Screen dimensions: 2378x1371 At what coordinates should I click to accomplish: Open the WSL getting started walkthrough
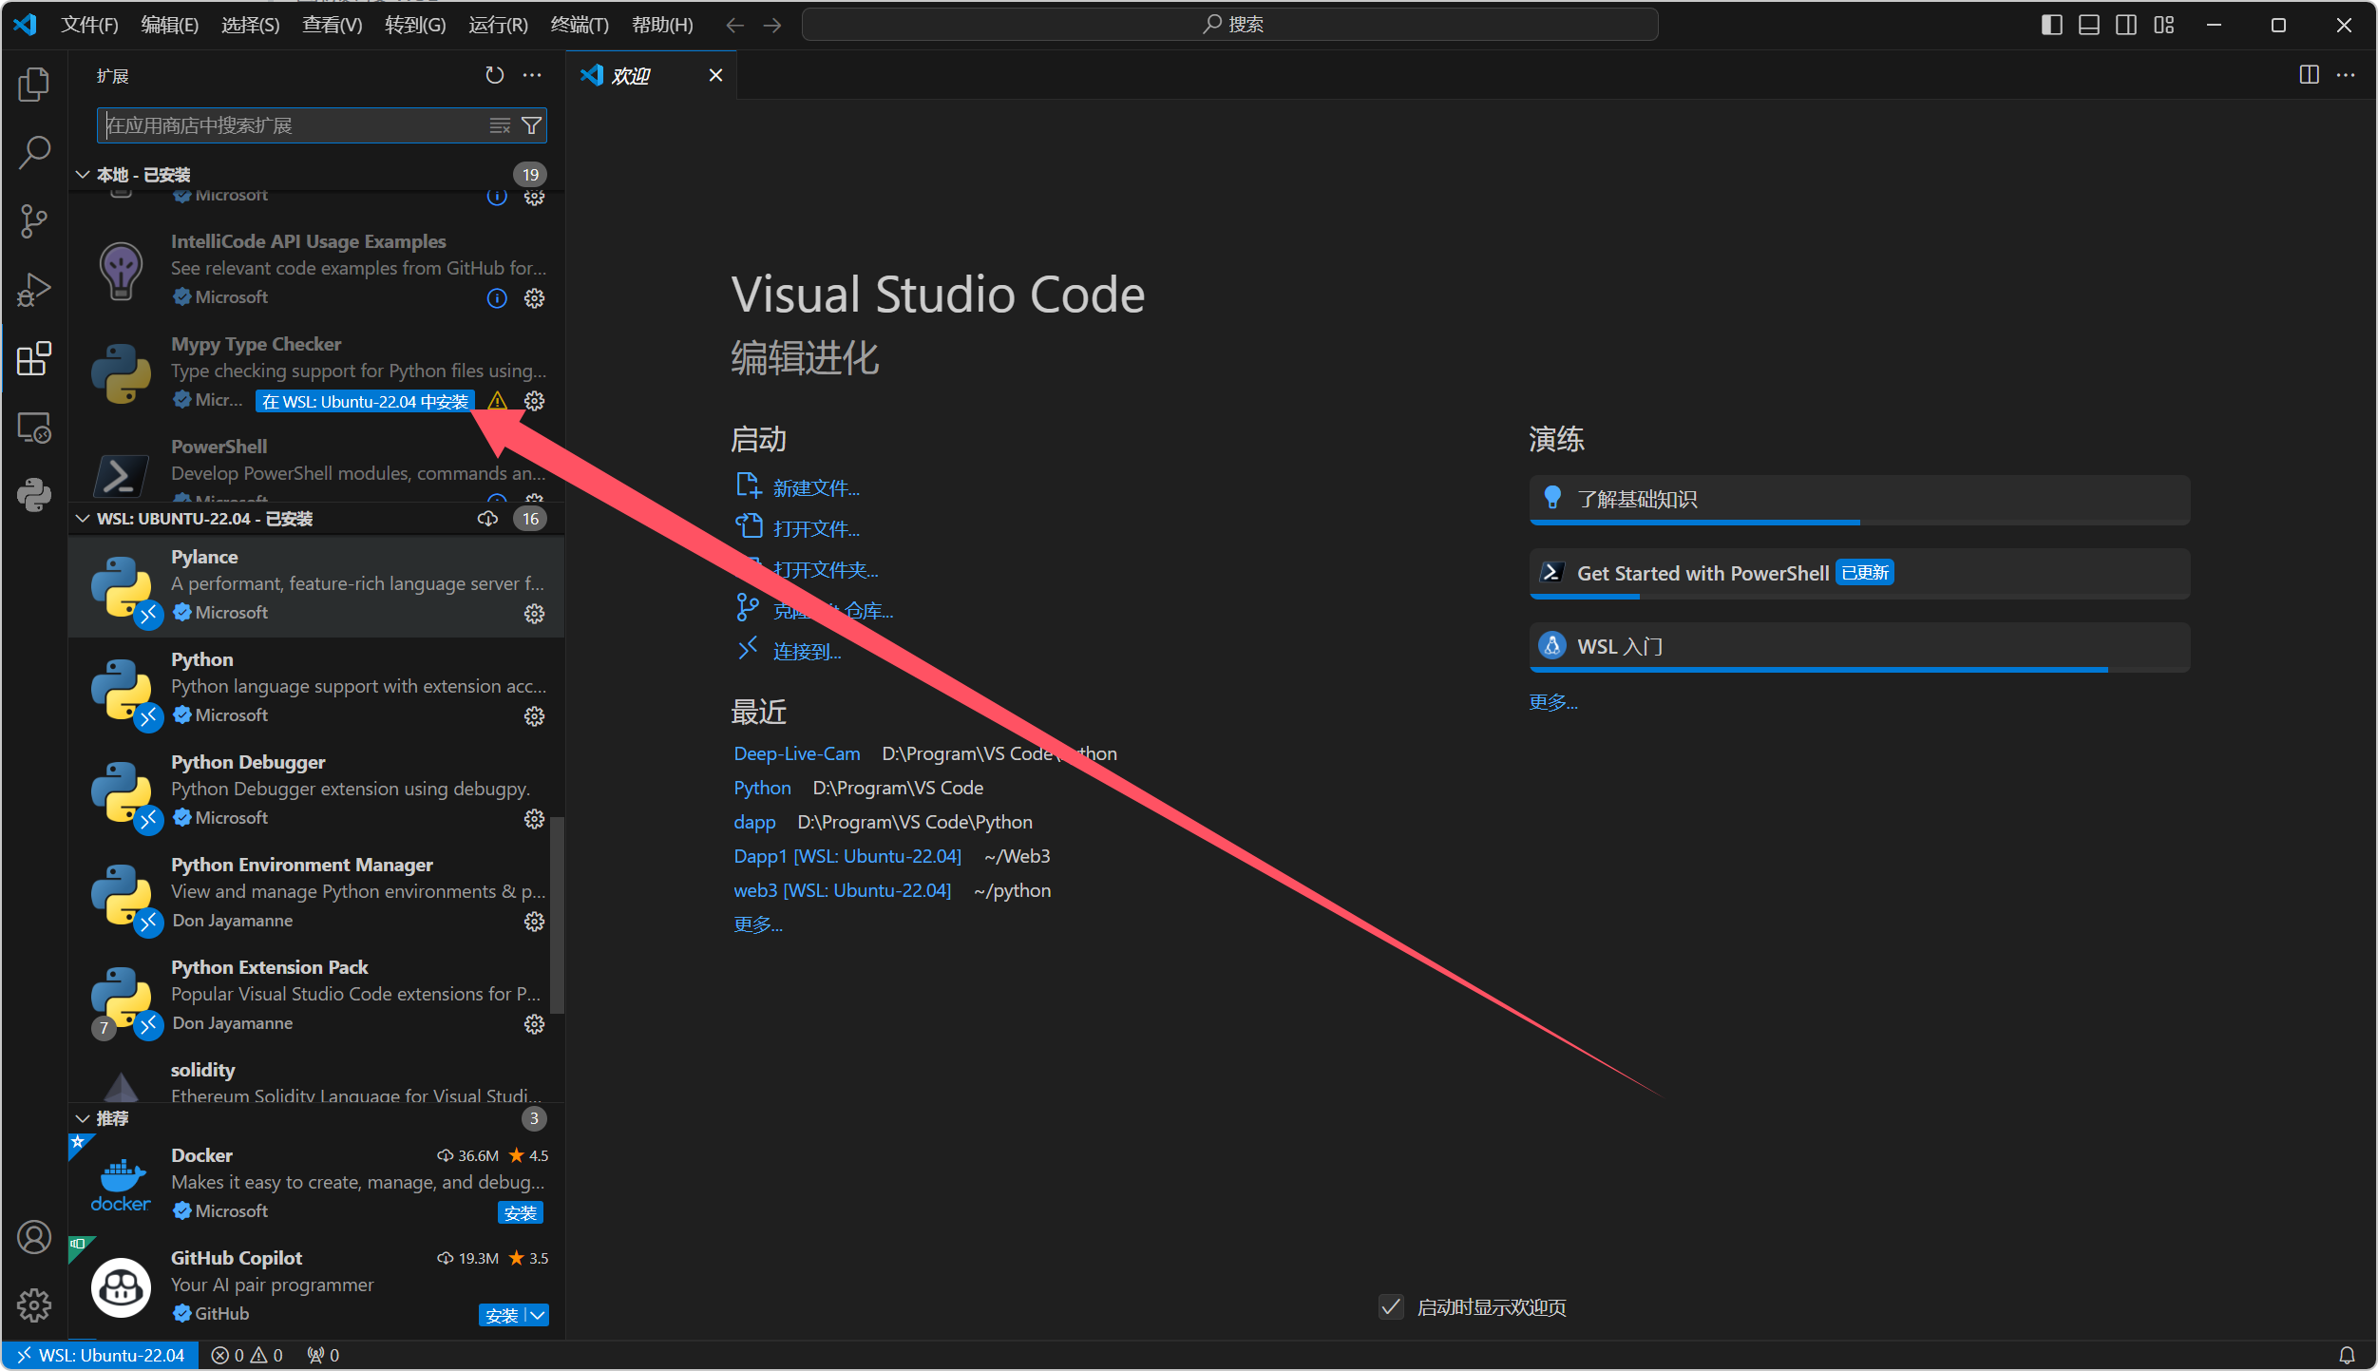tap(1859, 646)
